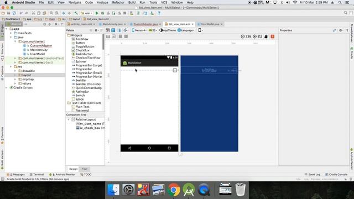This screenshot has width=354, height=199.
Task: Expand the drawable folder
Action: tap(15, 71)
